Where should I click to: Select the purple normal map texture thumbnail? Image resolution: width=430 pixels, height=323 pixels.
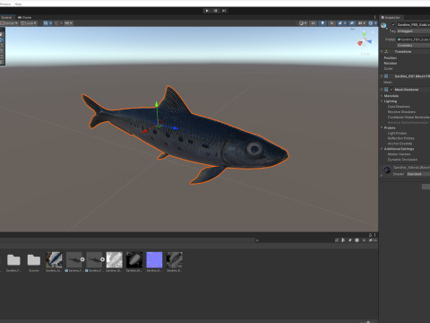tap(154, 259)
